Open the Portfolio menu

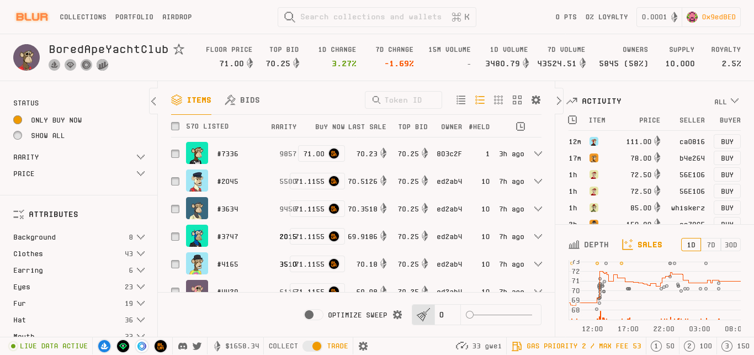tap(134, 17)
